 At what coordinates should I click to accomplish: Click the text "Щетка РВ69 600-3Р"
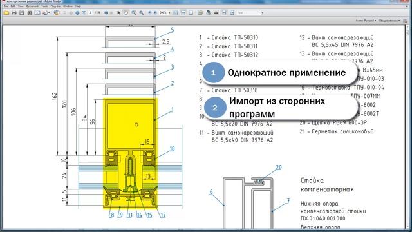pos(339,122)
